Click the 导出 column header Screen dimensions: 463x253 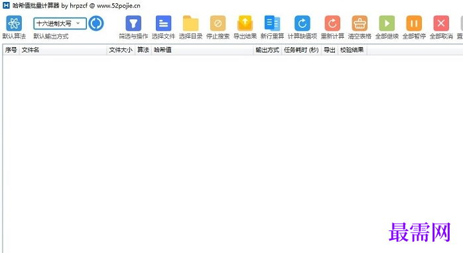tap(329, 50)
